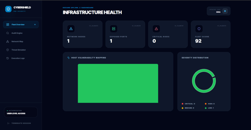Click the green Authorization status dot
251x130 pixels.
7,111
